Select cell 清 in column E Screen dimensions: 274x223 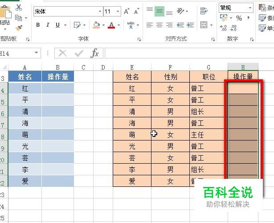click(x=132, y=111)
